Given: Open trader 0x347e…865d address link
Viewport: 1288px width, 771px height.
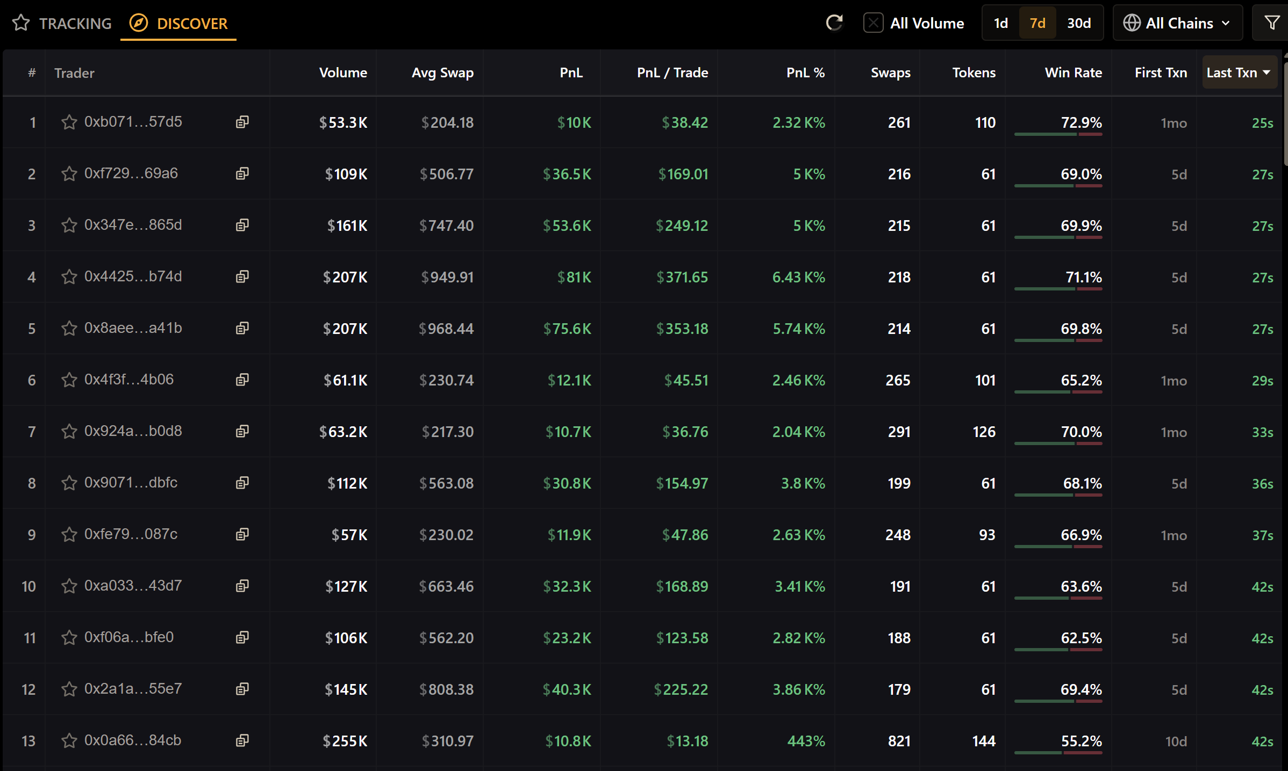Looking at the screenshot, I should (133, 225).
